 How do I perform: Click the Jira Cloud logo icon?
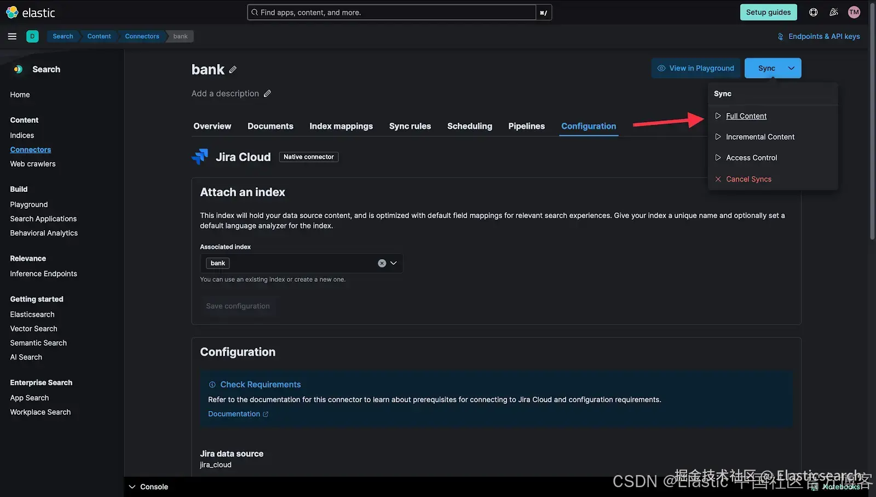pyautogui.click(x=200, y=157)
